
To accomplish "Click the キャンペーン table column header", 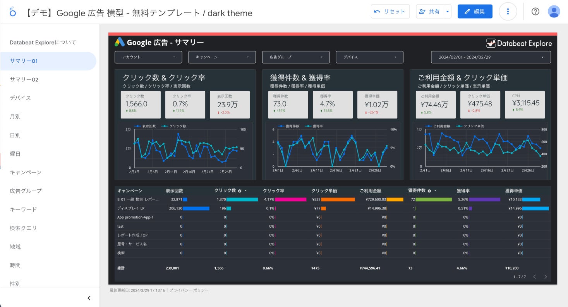I will point(130,191).
